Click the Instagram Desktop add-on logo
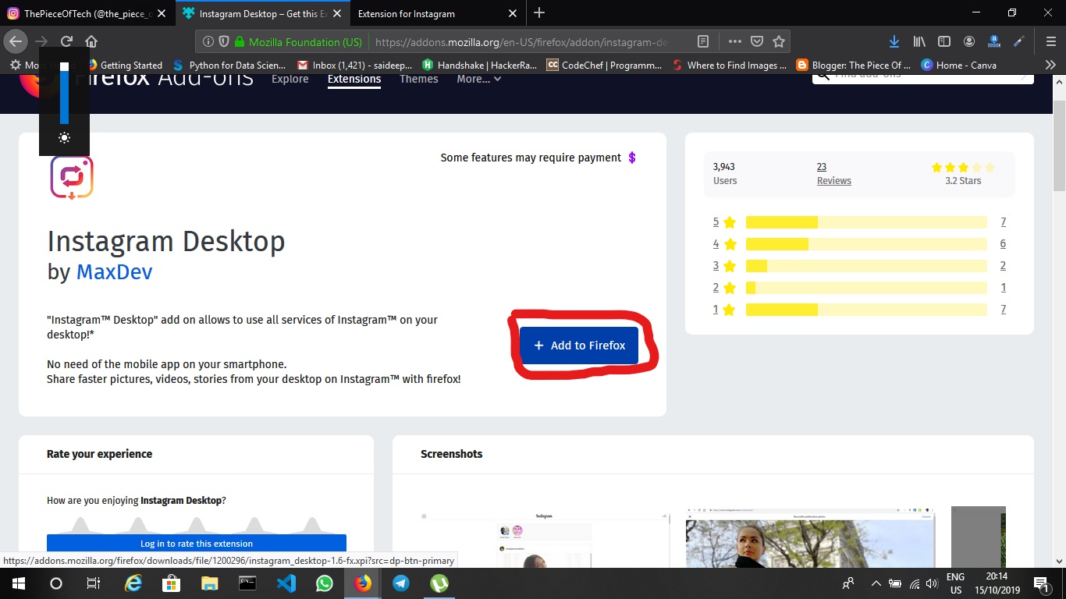Viewport: 1066px width, 599px height. click(x=72, y=177)
